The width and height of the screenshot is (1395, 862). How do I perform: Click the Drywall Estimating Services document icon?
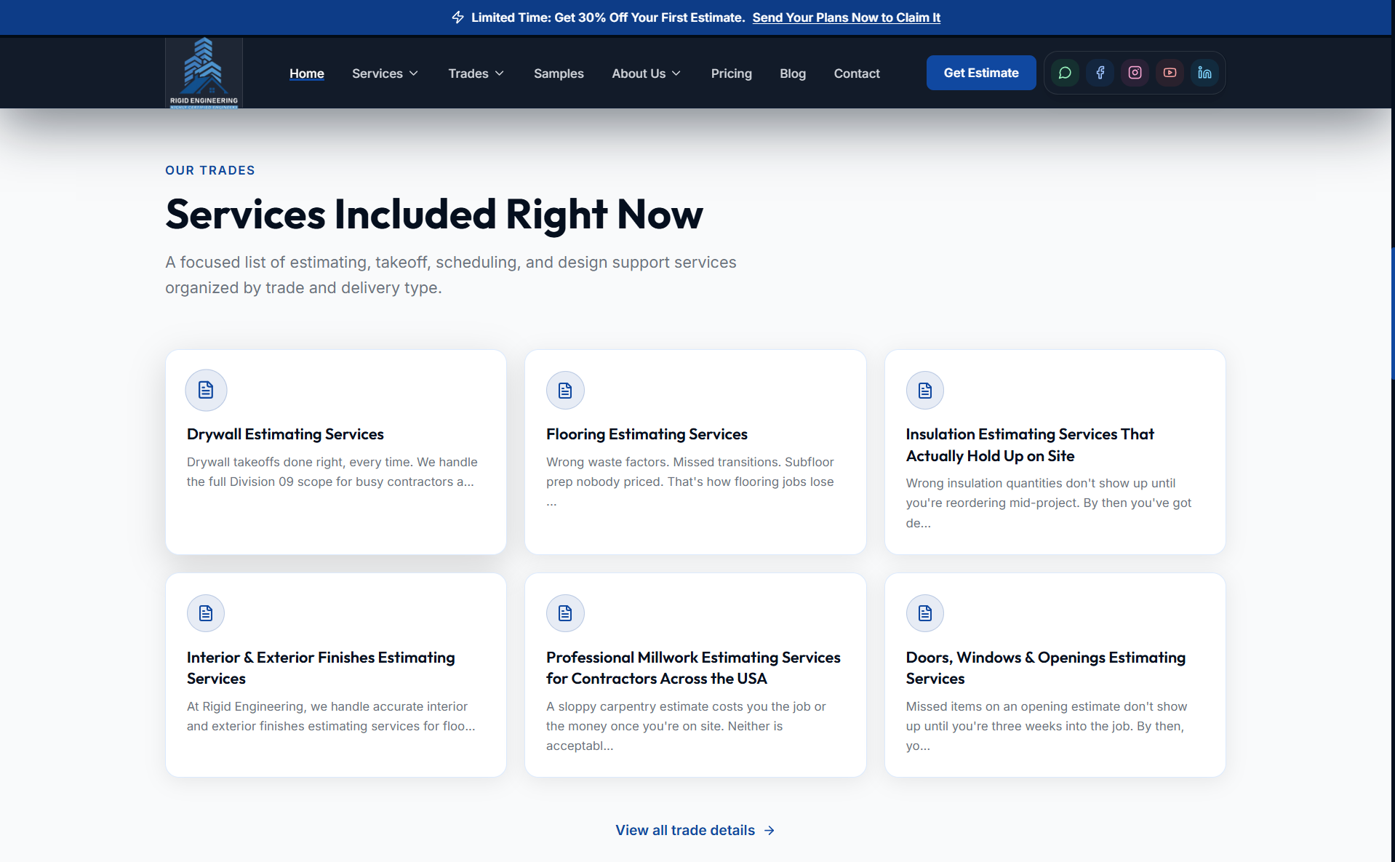click(x=206, y=391)
